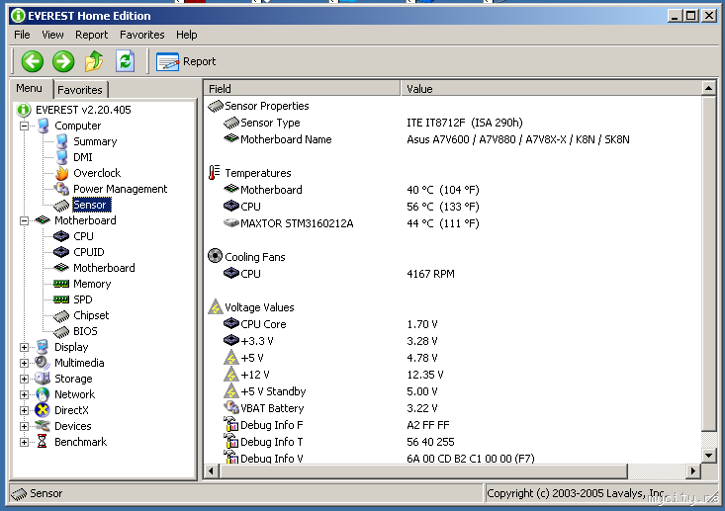Viewport: 725px width, 511px height.
Task: Open the Report wizard toolbar button
Action: (x=186, y=61)
